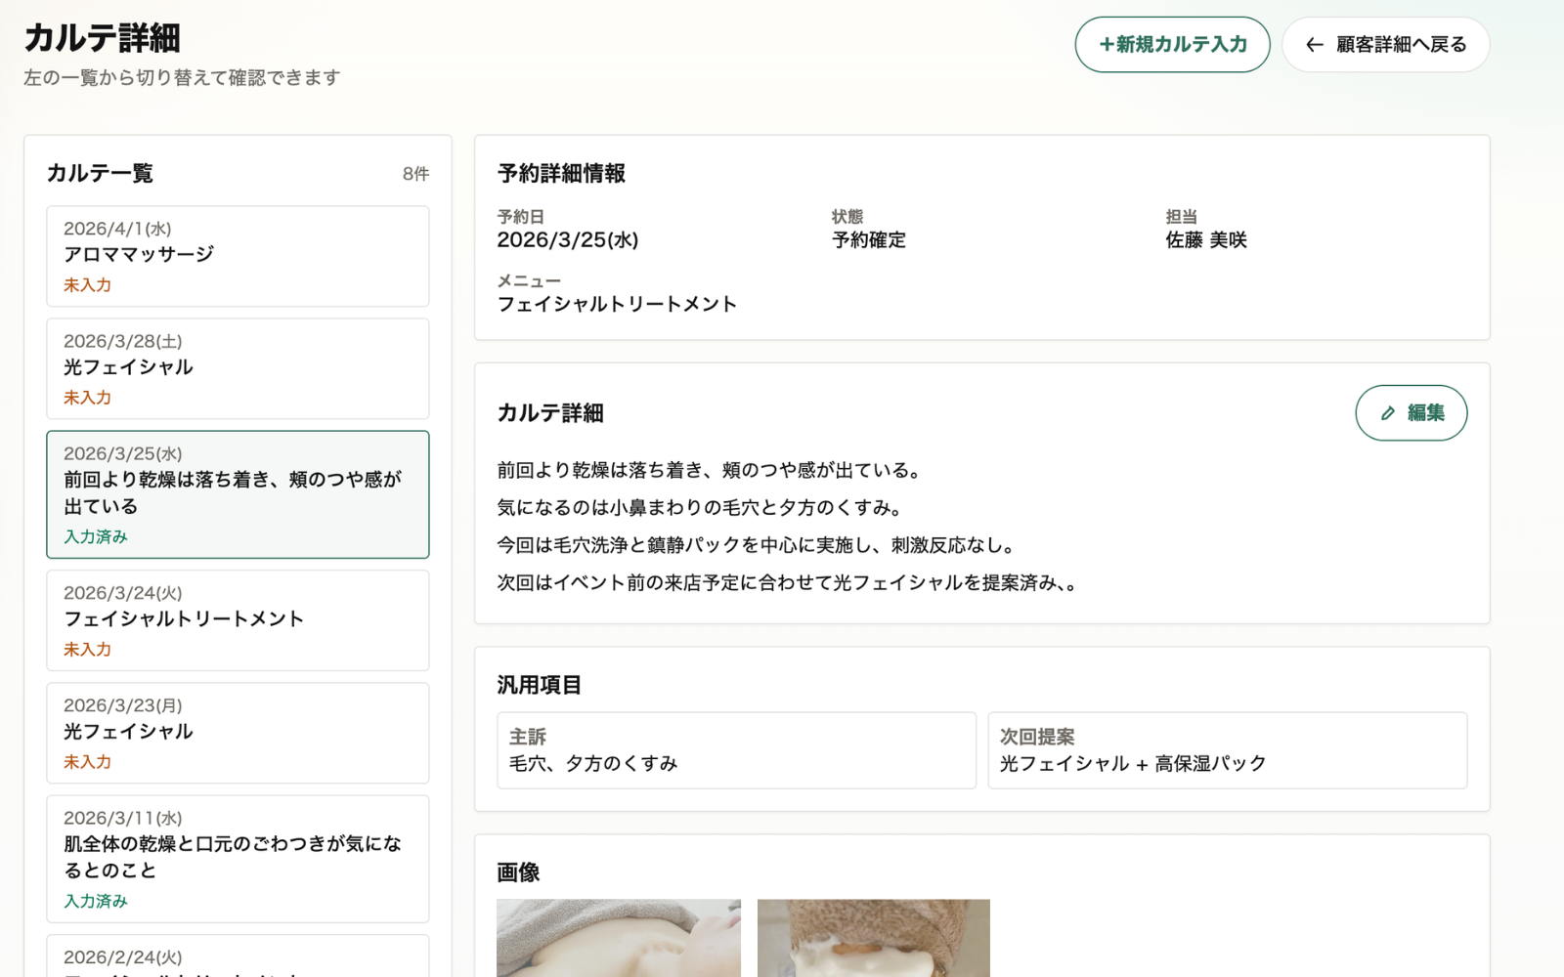
Task: Select the 2026/3/25 record marked 入力済み
Action: 238,494
